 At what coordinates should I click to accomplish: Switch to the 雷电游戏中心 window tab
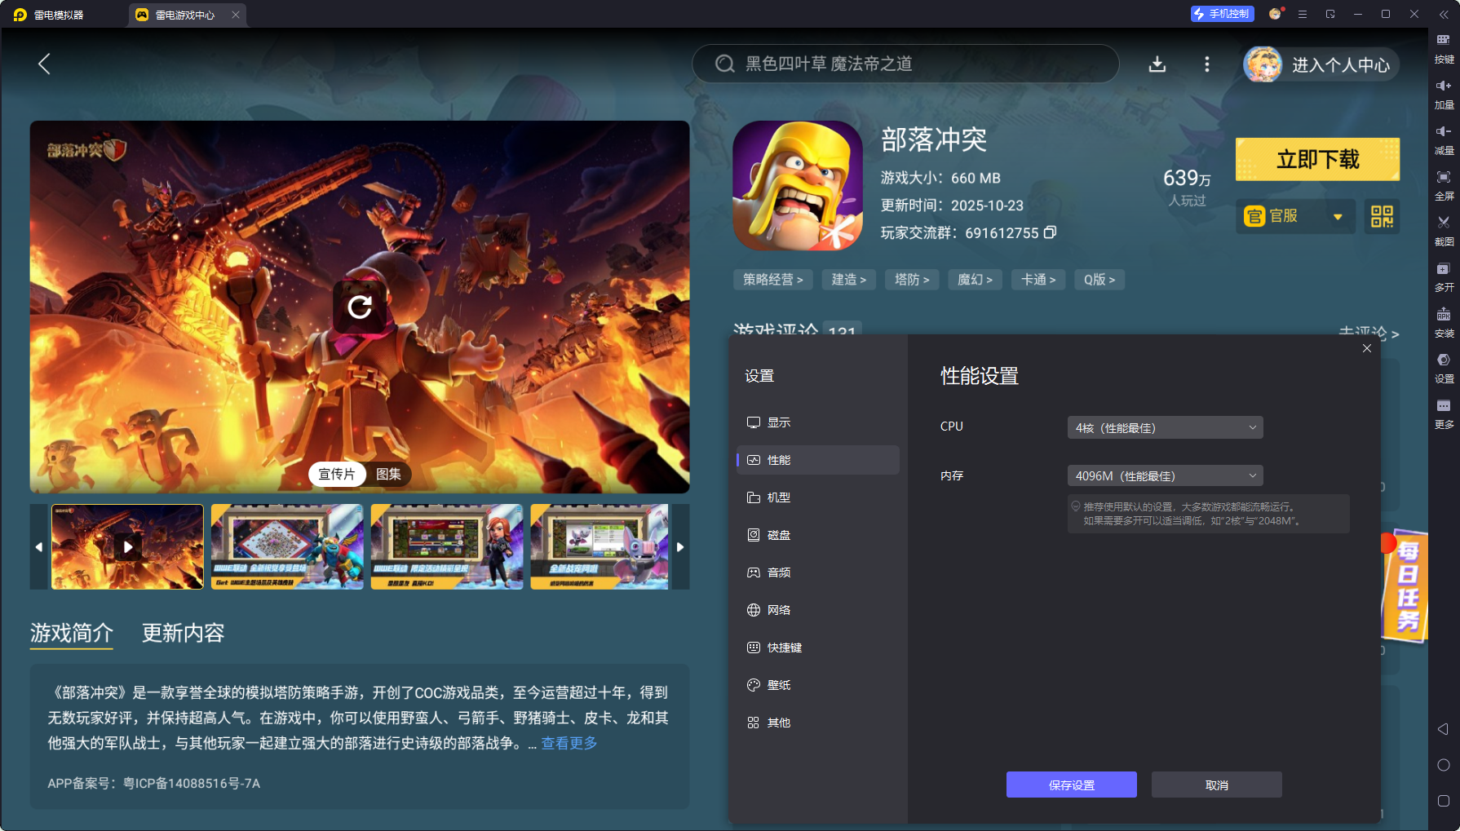(187, 15)
